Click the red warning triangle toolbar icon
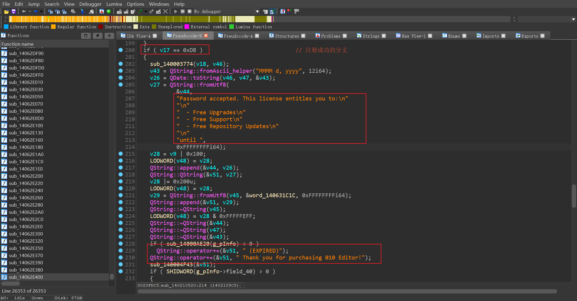Image resolution: width=577 pixels, height=301 pixels. [x=102, y=11]
